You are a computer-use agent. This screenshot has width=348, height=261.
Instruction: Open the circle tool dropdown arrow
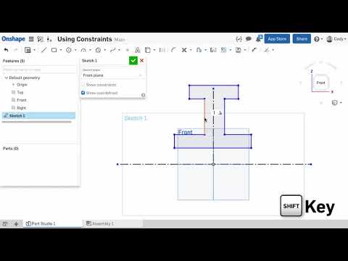(75, 50)
